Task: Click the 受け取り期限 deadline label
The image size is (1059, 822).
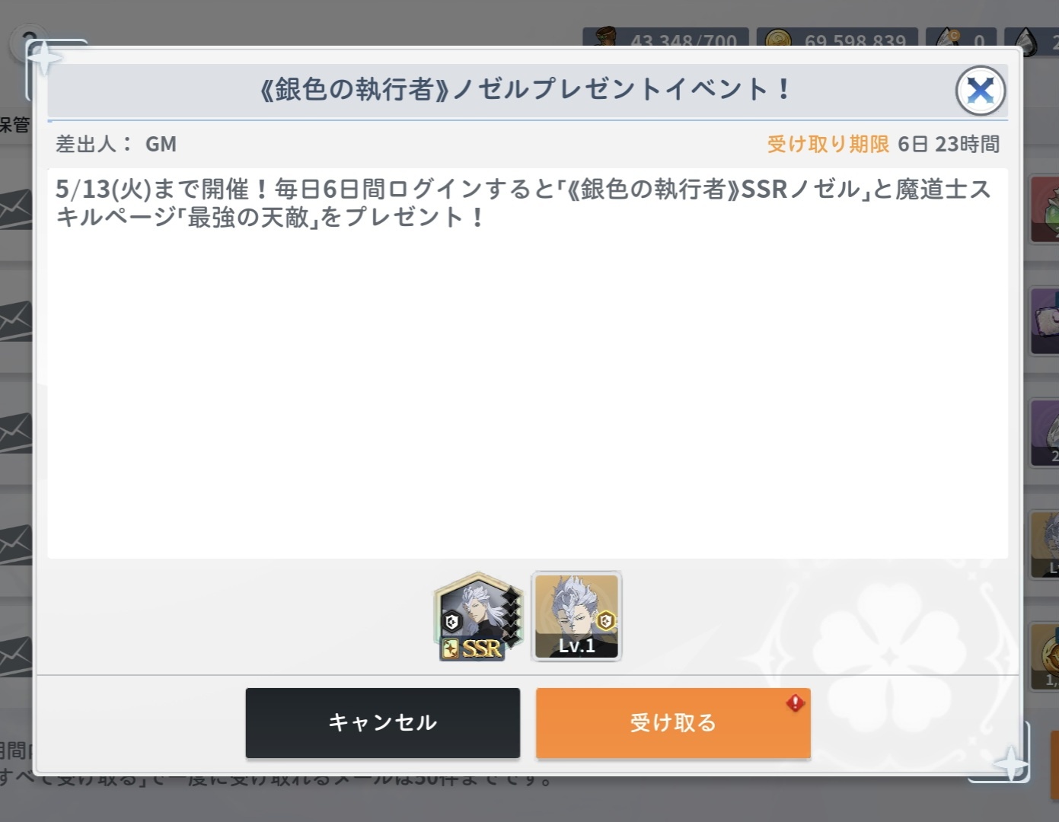Action: tap(828, 144)
